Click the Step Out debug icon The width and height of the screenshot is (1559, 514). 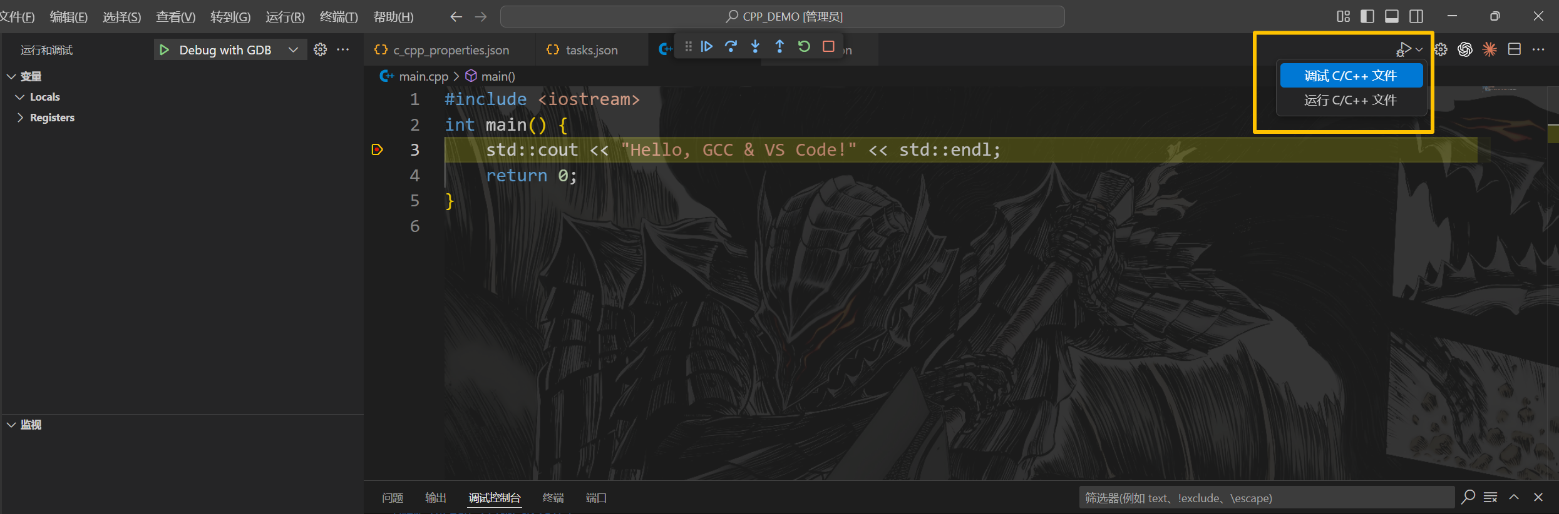[x=779, y=47]
